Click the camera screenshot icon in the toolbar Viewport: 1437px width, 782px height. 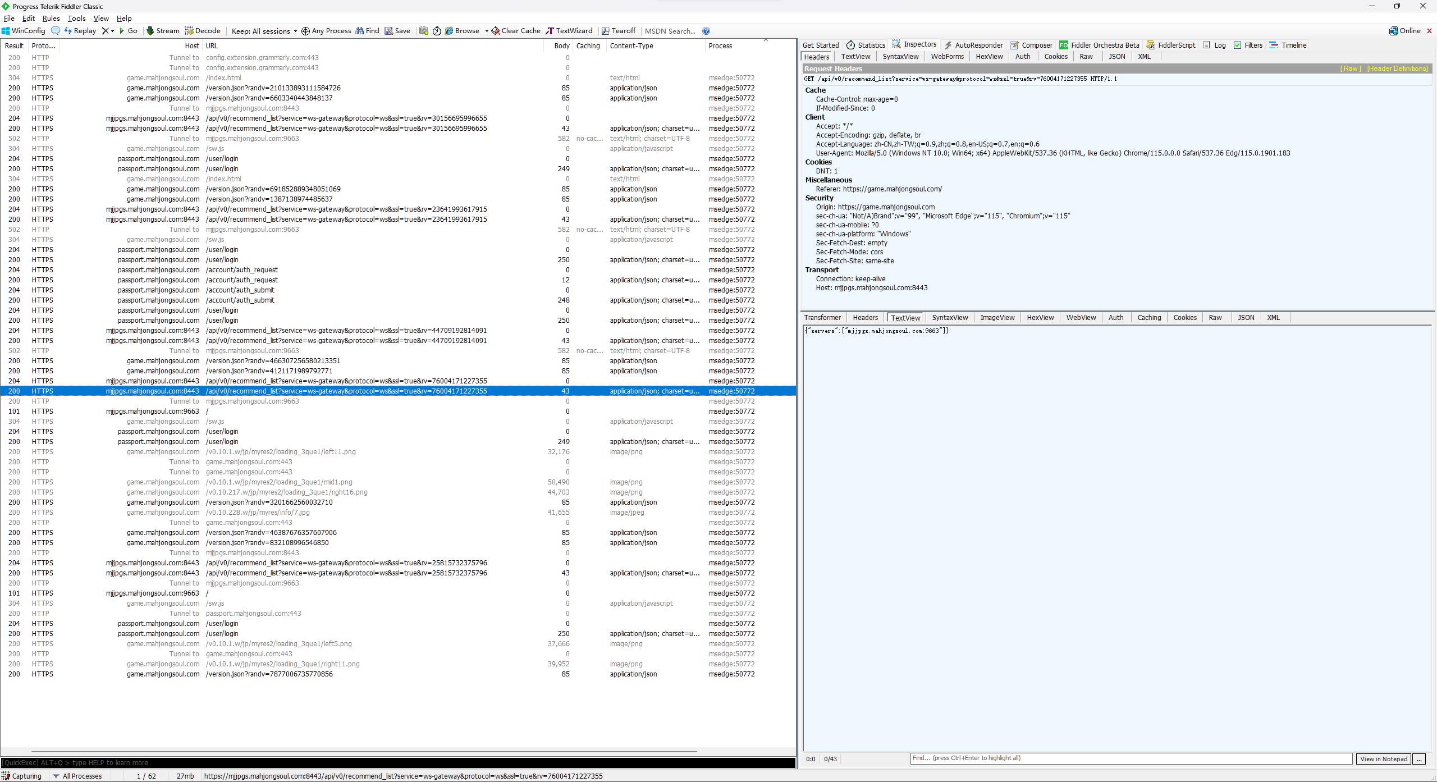[424, 31]
